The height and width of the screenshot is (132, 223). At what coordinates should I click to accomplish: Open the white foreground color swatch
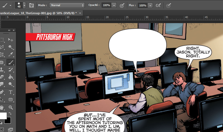pyautogui.click(x=3, y=116)
